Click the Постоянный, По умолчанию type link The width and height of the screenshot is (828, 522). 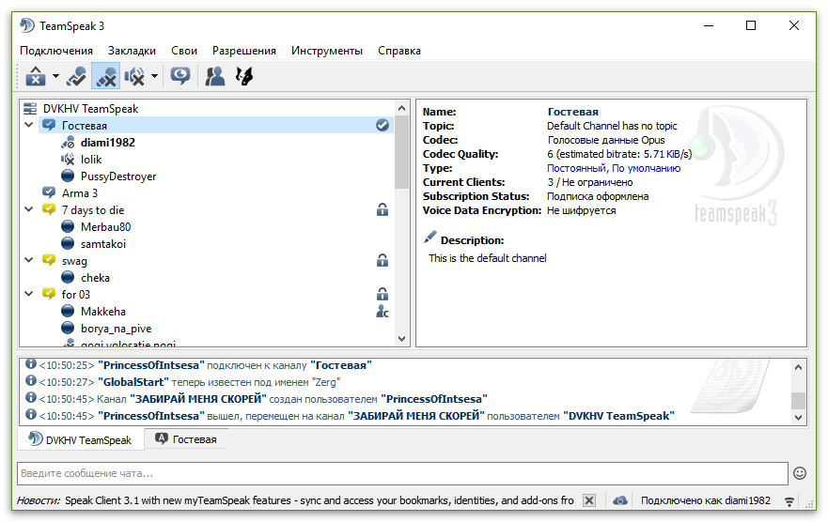(x=613, y=168)
